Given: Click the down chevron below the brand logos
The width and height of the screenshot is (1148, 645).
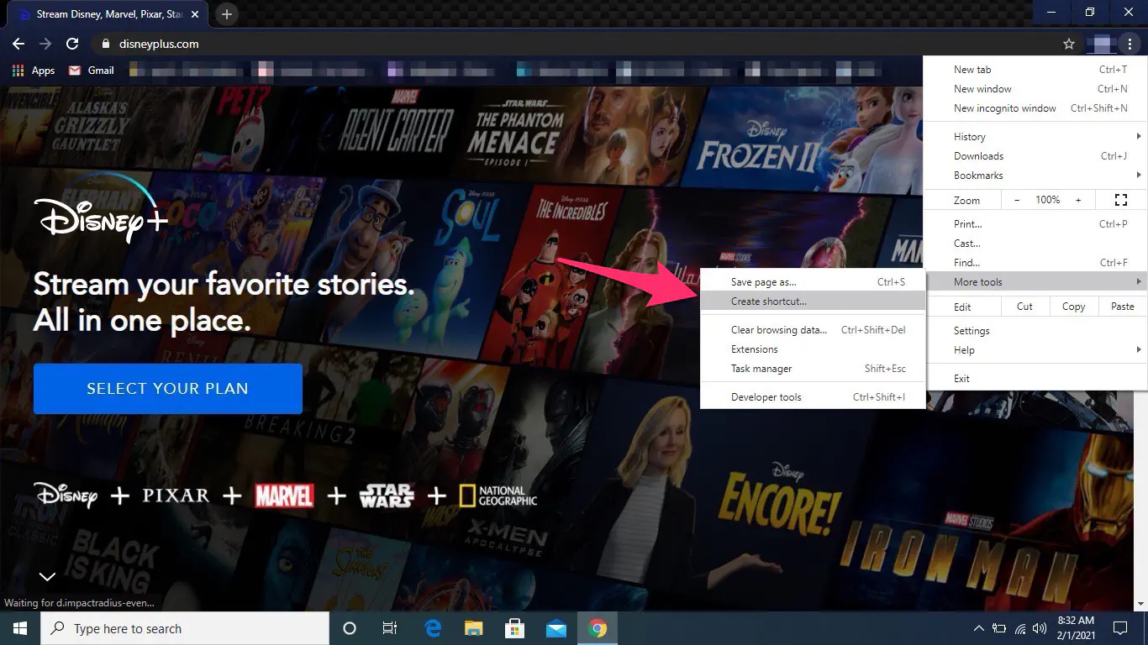Looking at the screenshot, I should (x=47, y=576).
